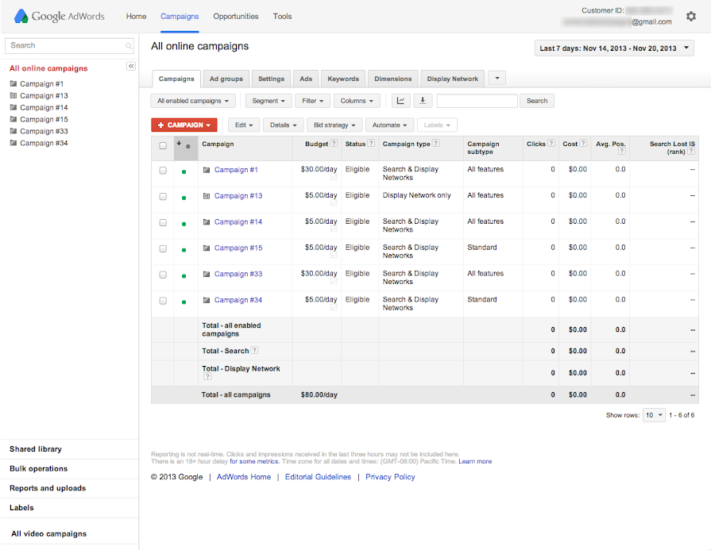711x550 pixels.
Task: Switch to the Keywords tab
Action: pyautogui.click(x=343, y=79)
